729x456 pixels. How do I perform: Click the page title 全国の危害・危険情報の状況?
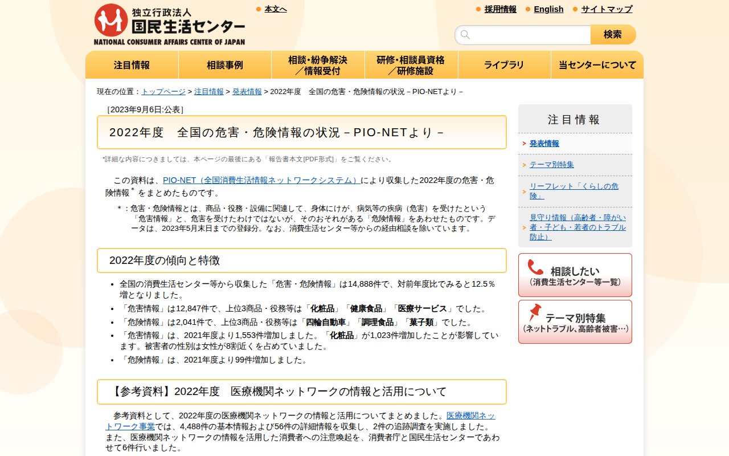(x=302, y=132)
